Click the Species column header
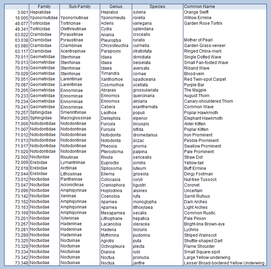Image resolution: width=271 pixels, height=269 pixels. coord(157,7)
